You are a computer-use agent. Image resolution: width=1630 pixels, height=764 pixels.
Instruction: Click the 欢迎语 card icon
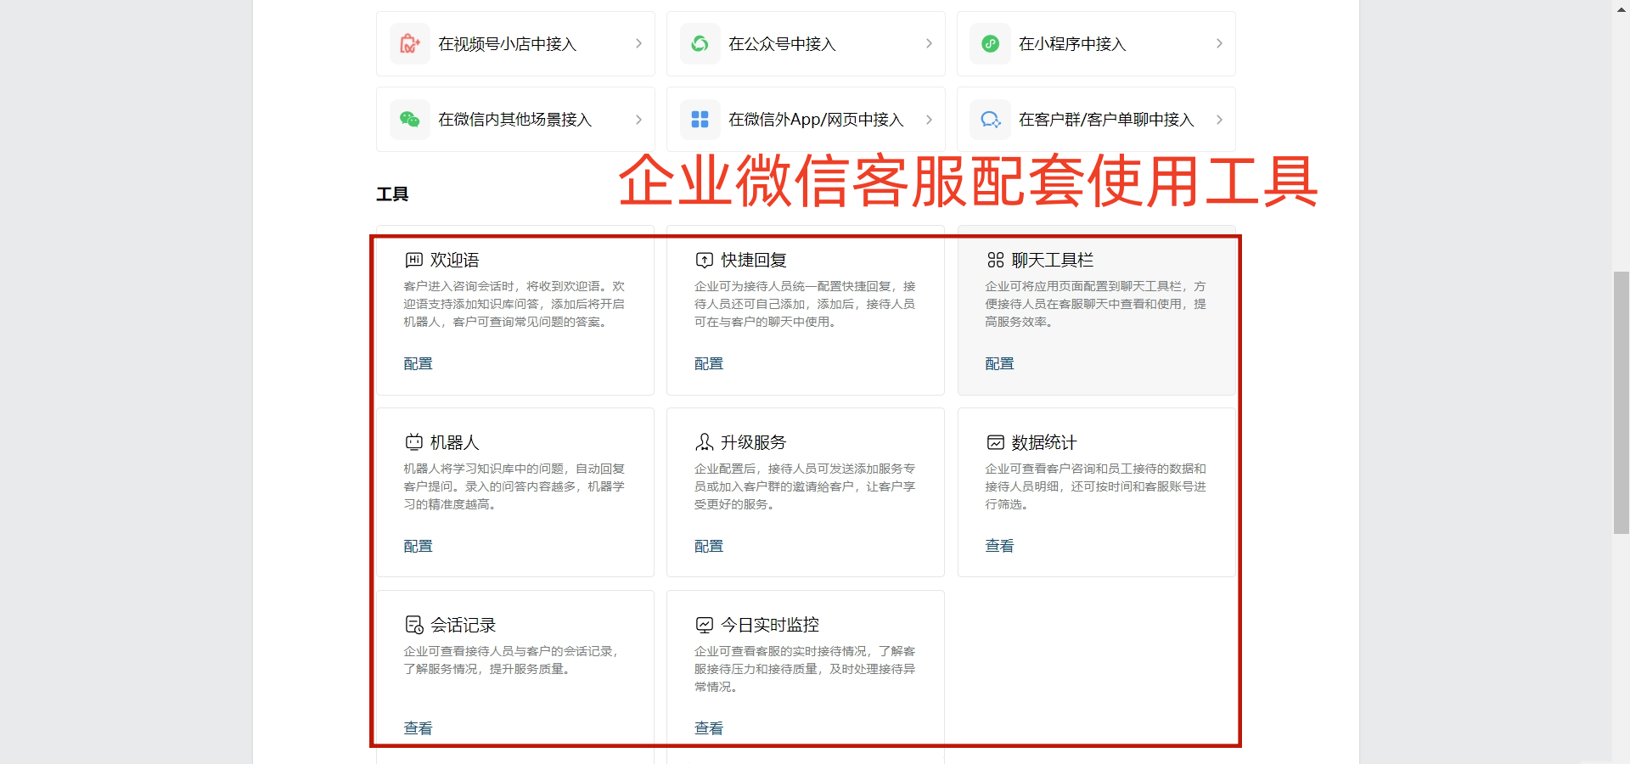(413, 260)
